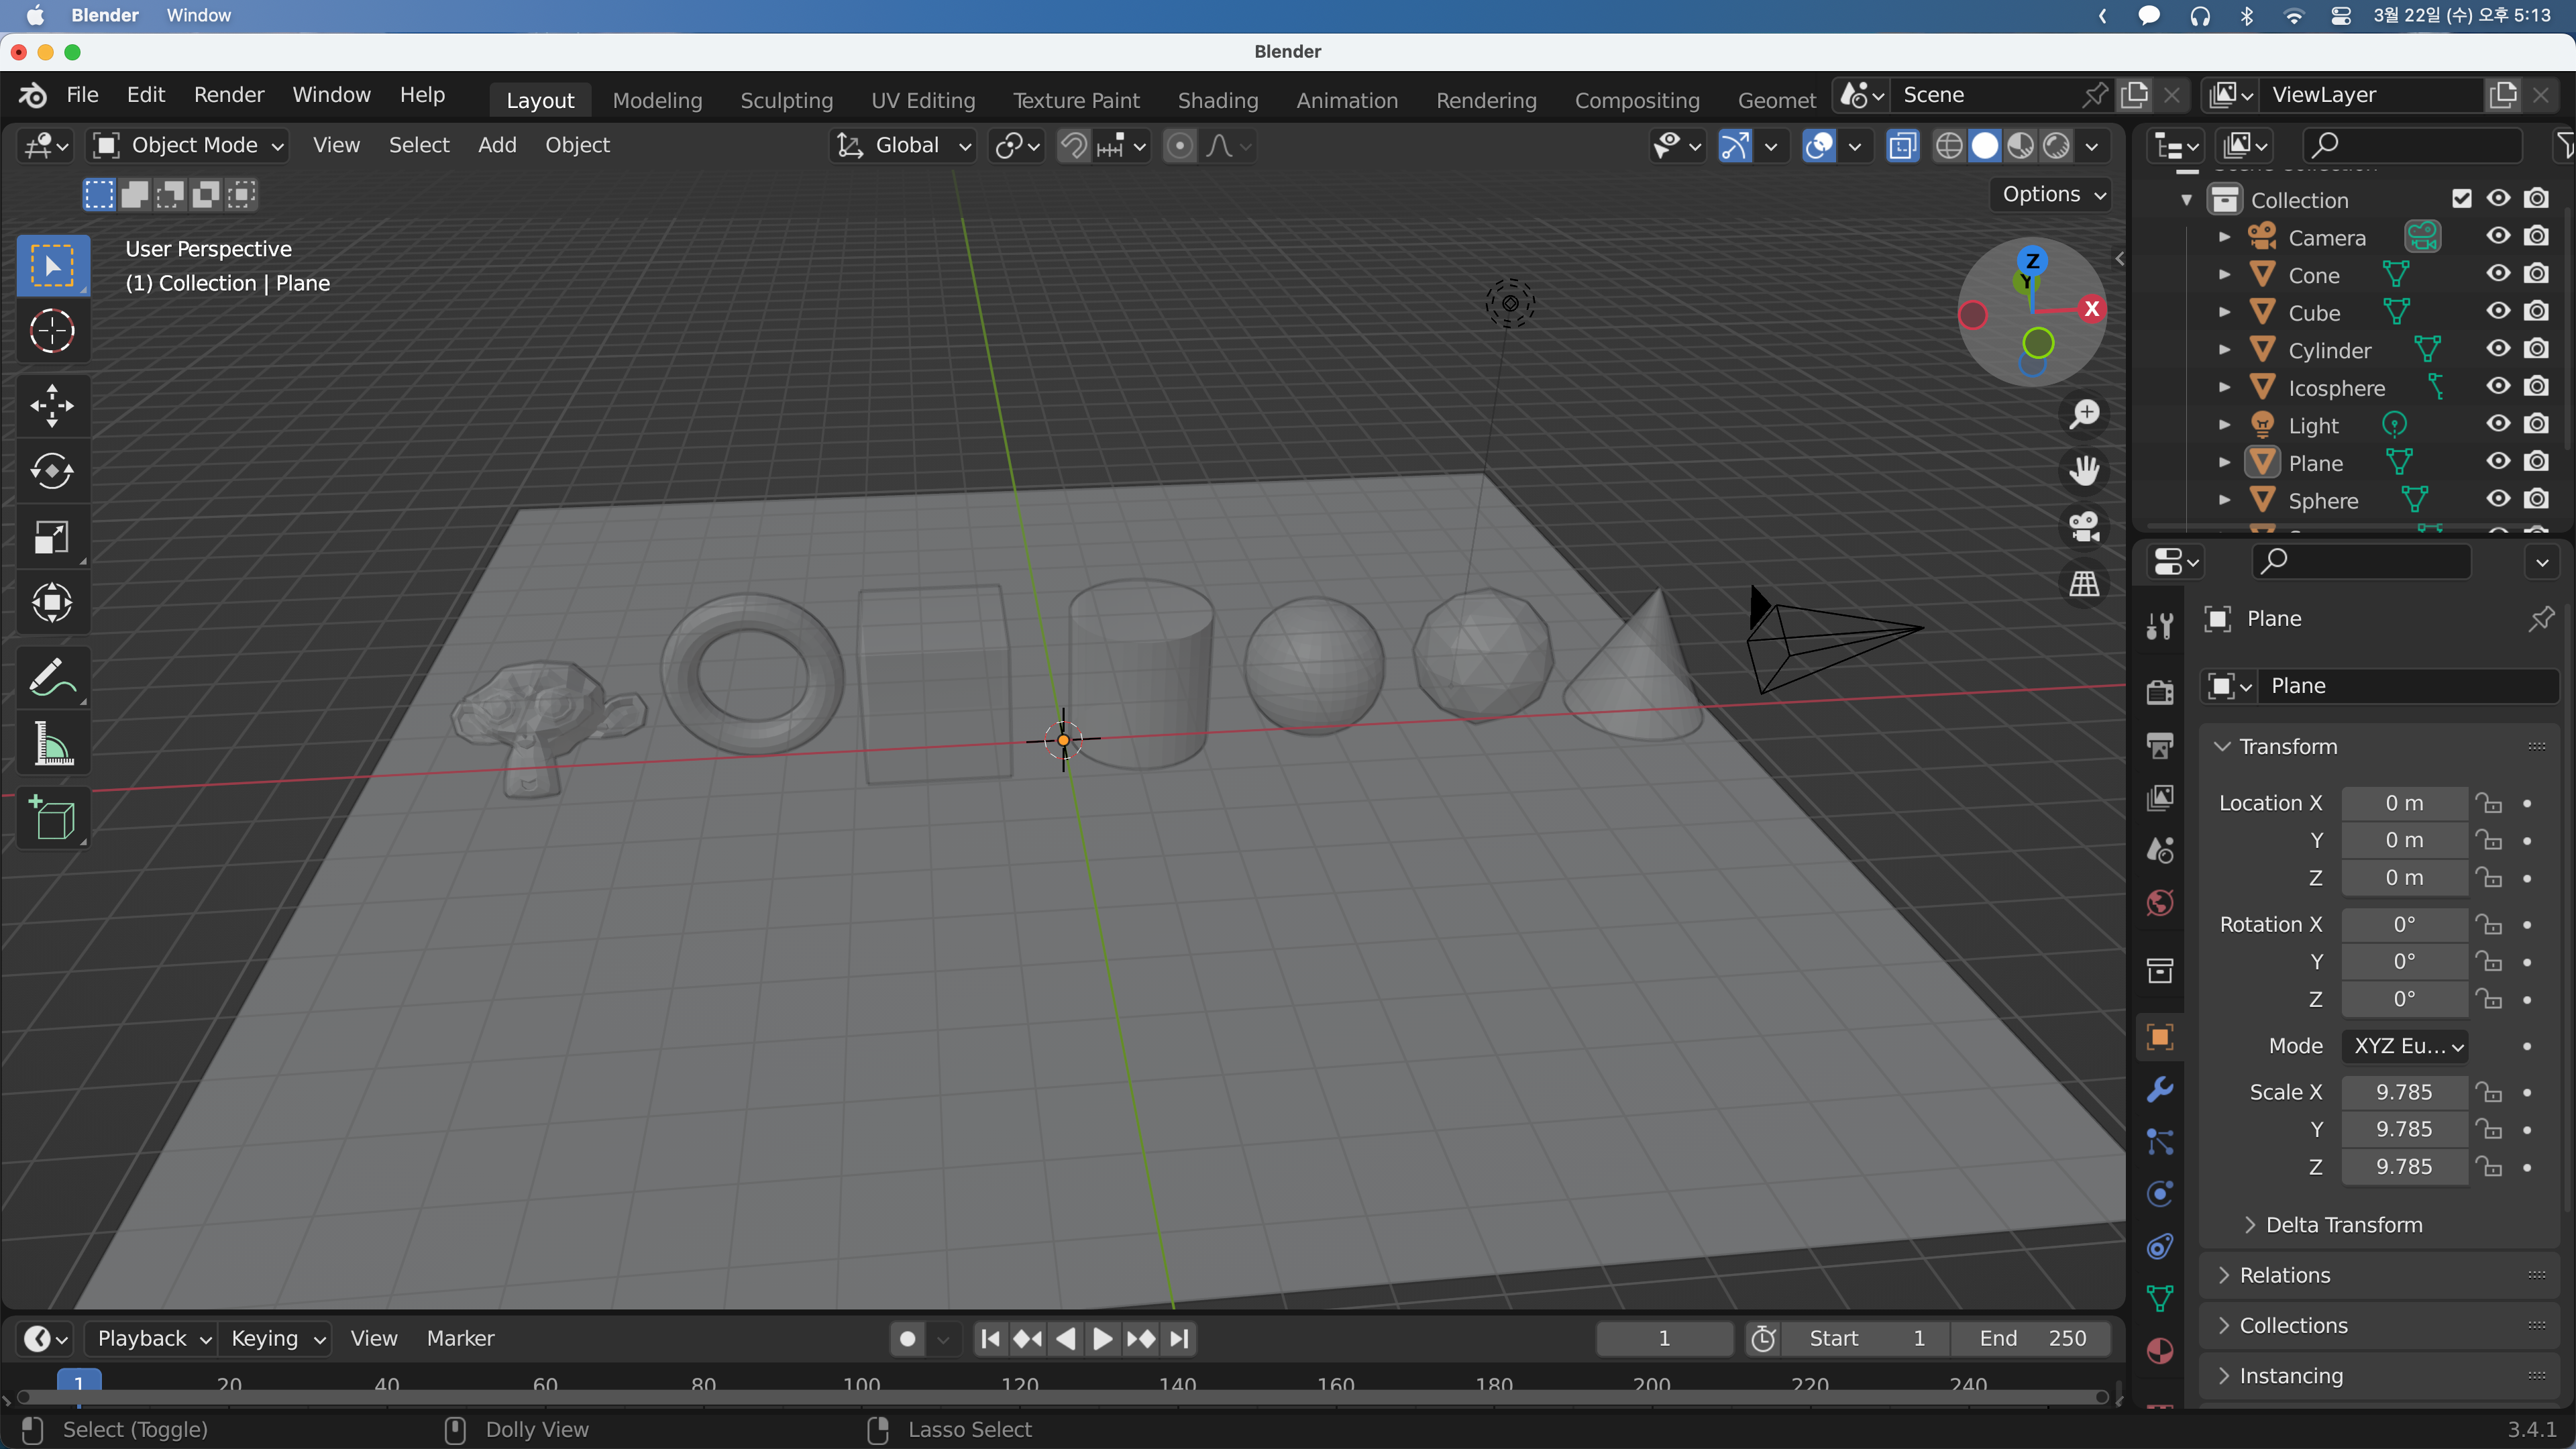Open the Playback dropdown
This screenshot has height=1449, width=2576.
coord(152,1338)
